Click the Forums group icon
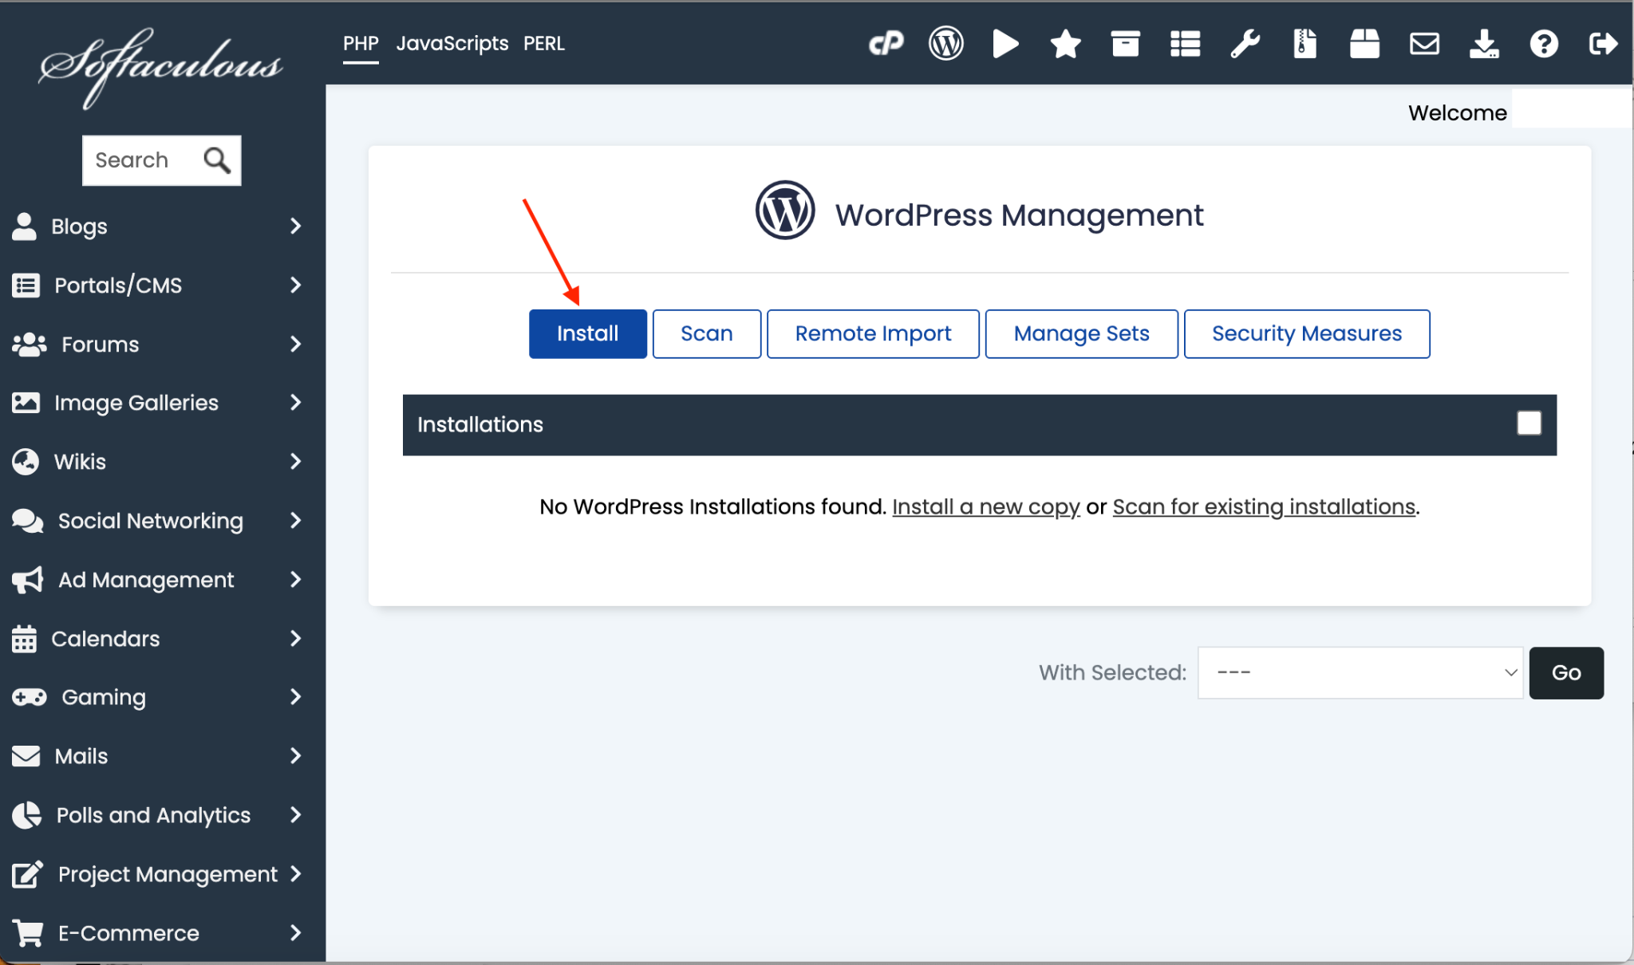1634x965 pixels. [x=30, y=344]
